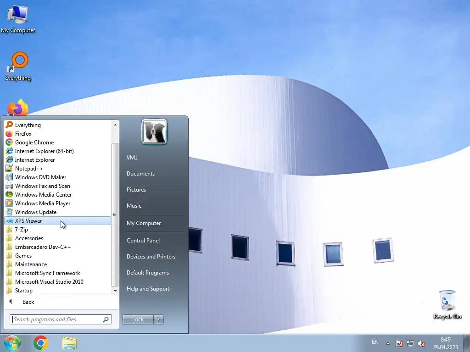Click the Show desktop strip

click(466, 343)
